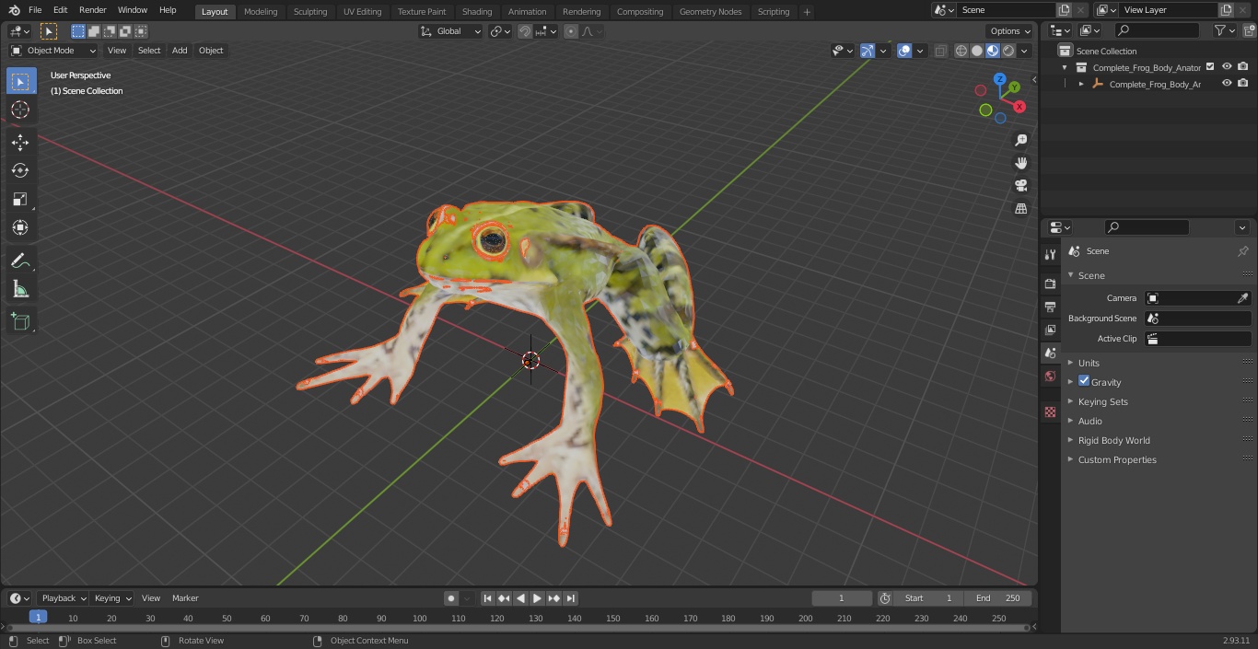Open the World properties tab
Screen dimensions: 1258x649
pos(1050,376)
